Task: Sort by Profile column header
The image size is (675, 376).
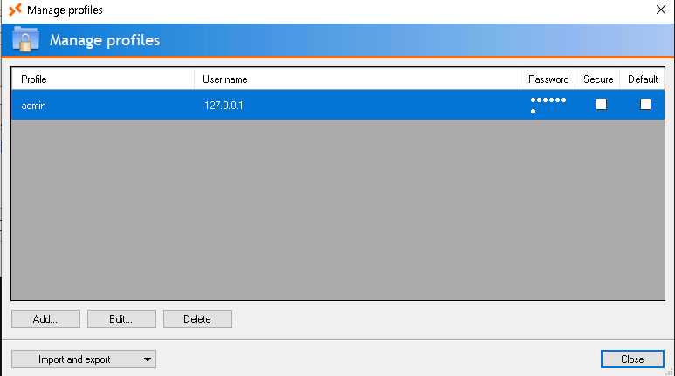Action: click(x=103, y=79)
